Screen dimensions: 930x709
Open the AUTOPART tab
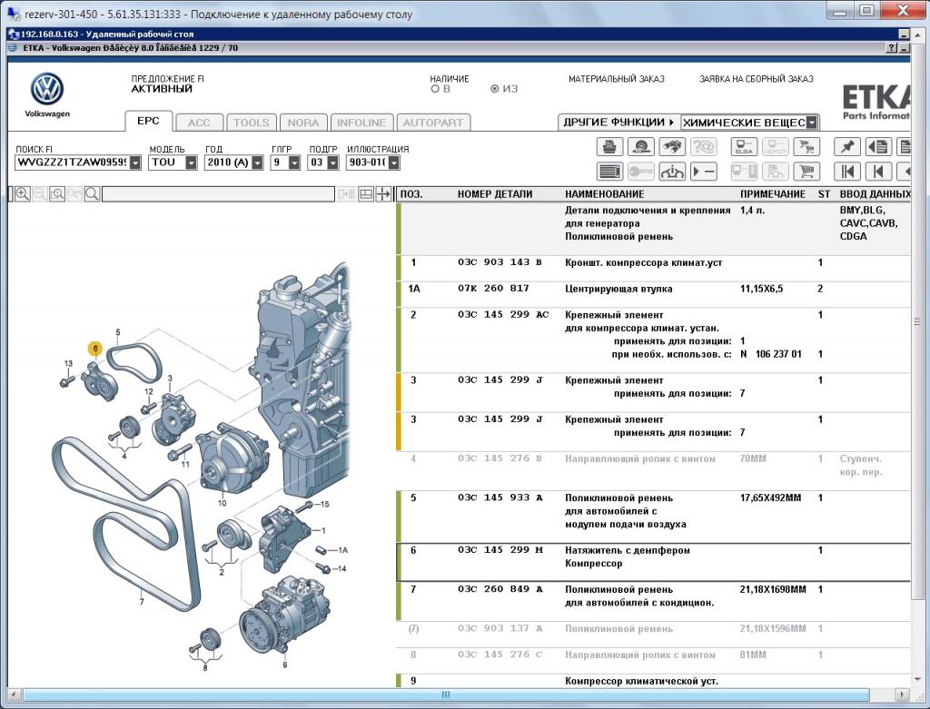(433, 123)
